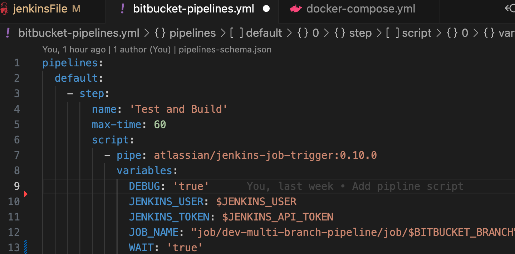515x254 pixels.
Task: Click bitbucket-pipelines.yml in the breadcrumb
Action: (x=79, y=33)
